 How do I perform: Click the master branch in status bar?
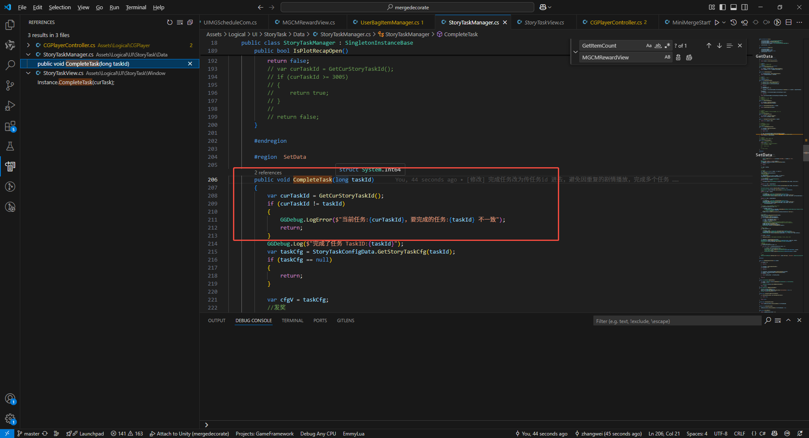pos(32,433)
